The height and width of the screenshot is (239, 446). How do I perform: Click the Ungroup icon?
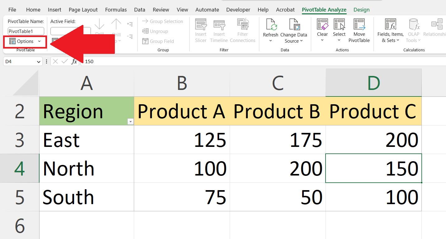[145, 31]
